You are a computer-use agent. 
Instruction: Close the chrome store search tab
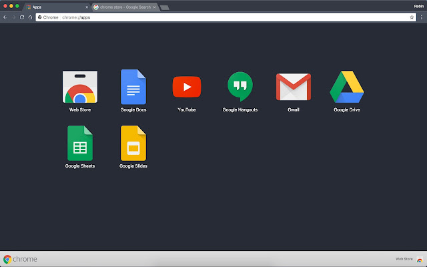[154, 7]
